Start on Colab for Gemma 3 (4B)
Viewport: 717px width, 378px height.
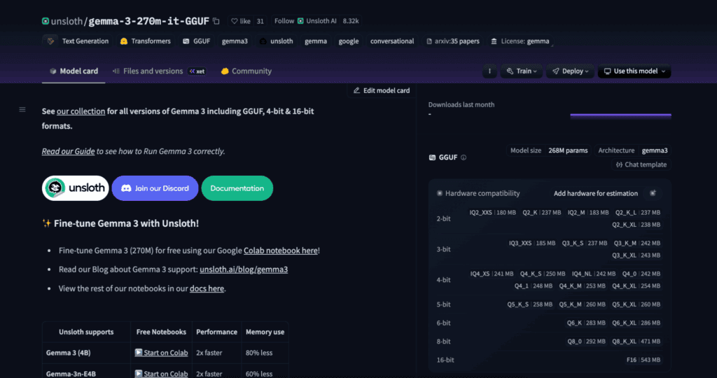tap(162, 353)
